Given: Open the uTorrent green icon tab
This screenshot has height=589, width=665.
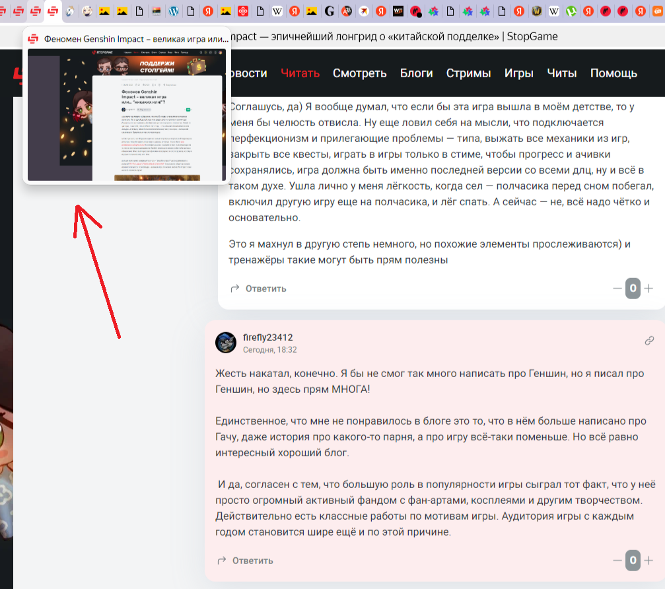Looking at the screenshot, I should point(571,11).
